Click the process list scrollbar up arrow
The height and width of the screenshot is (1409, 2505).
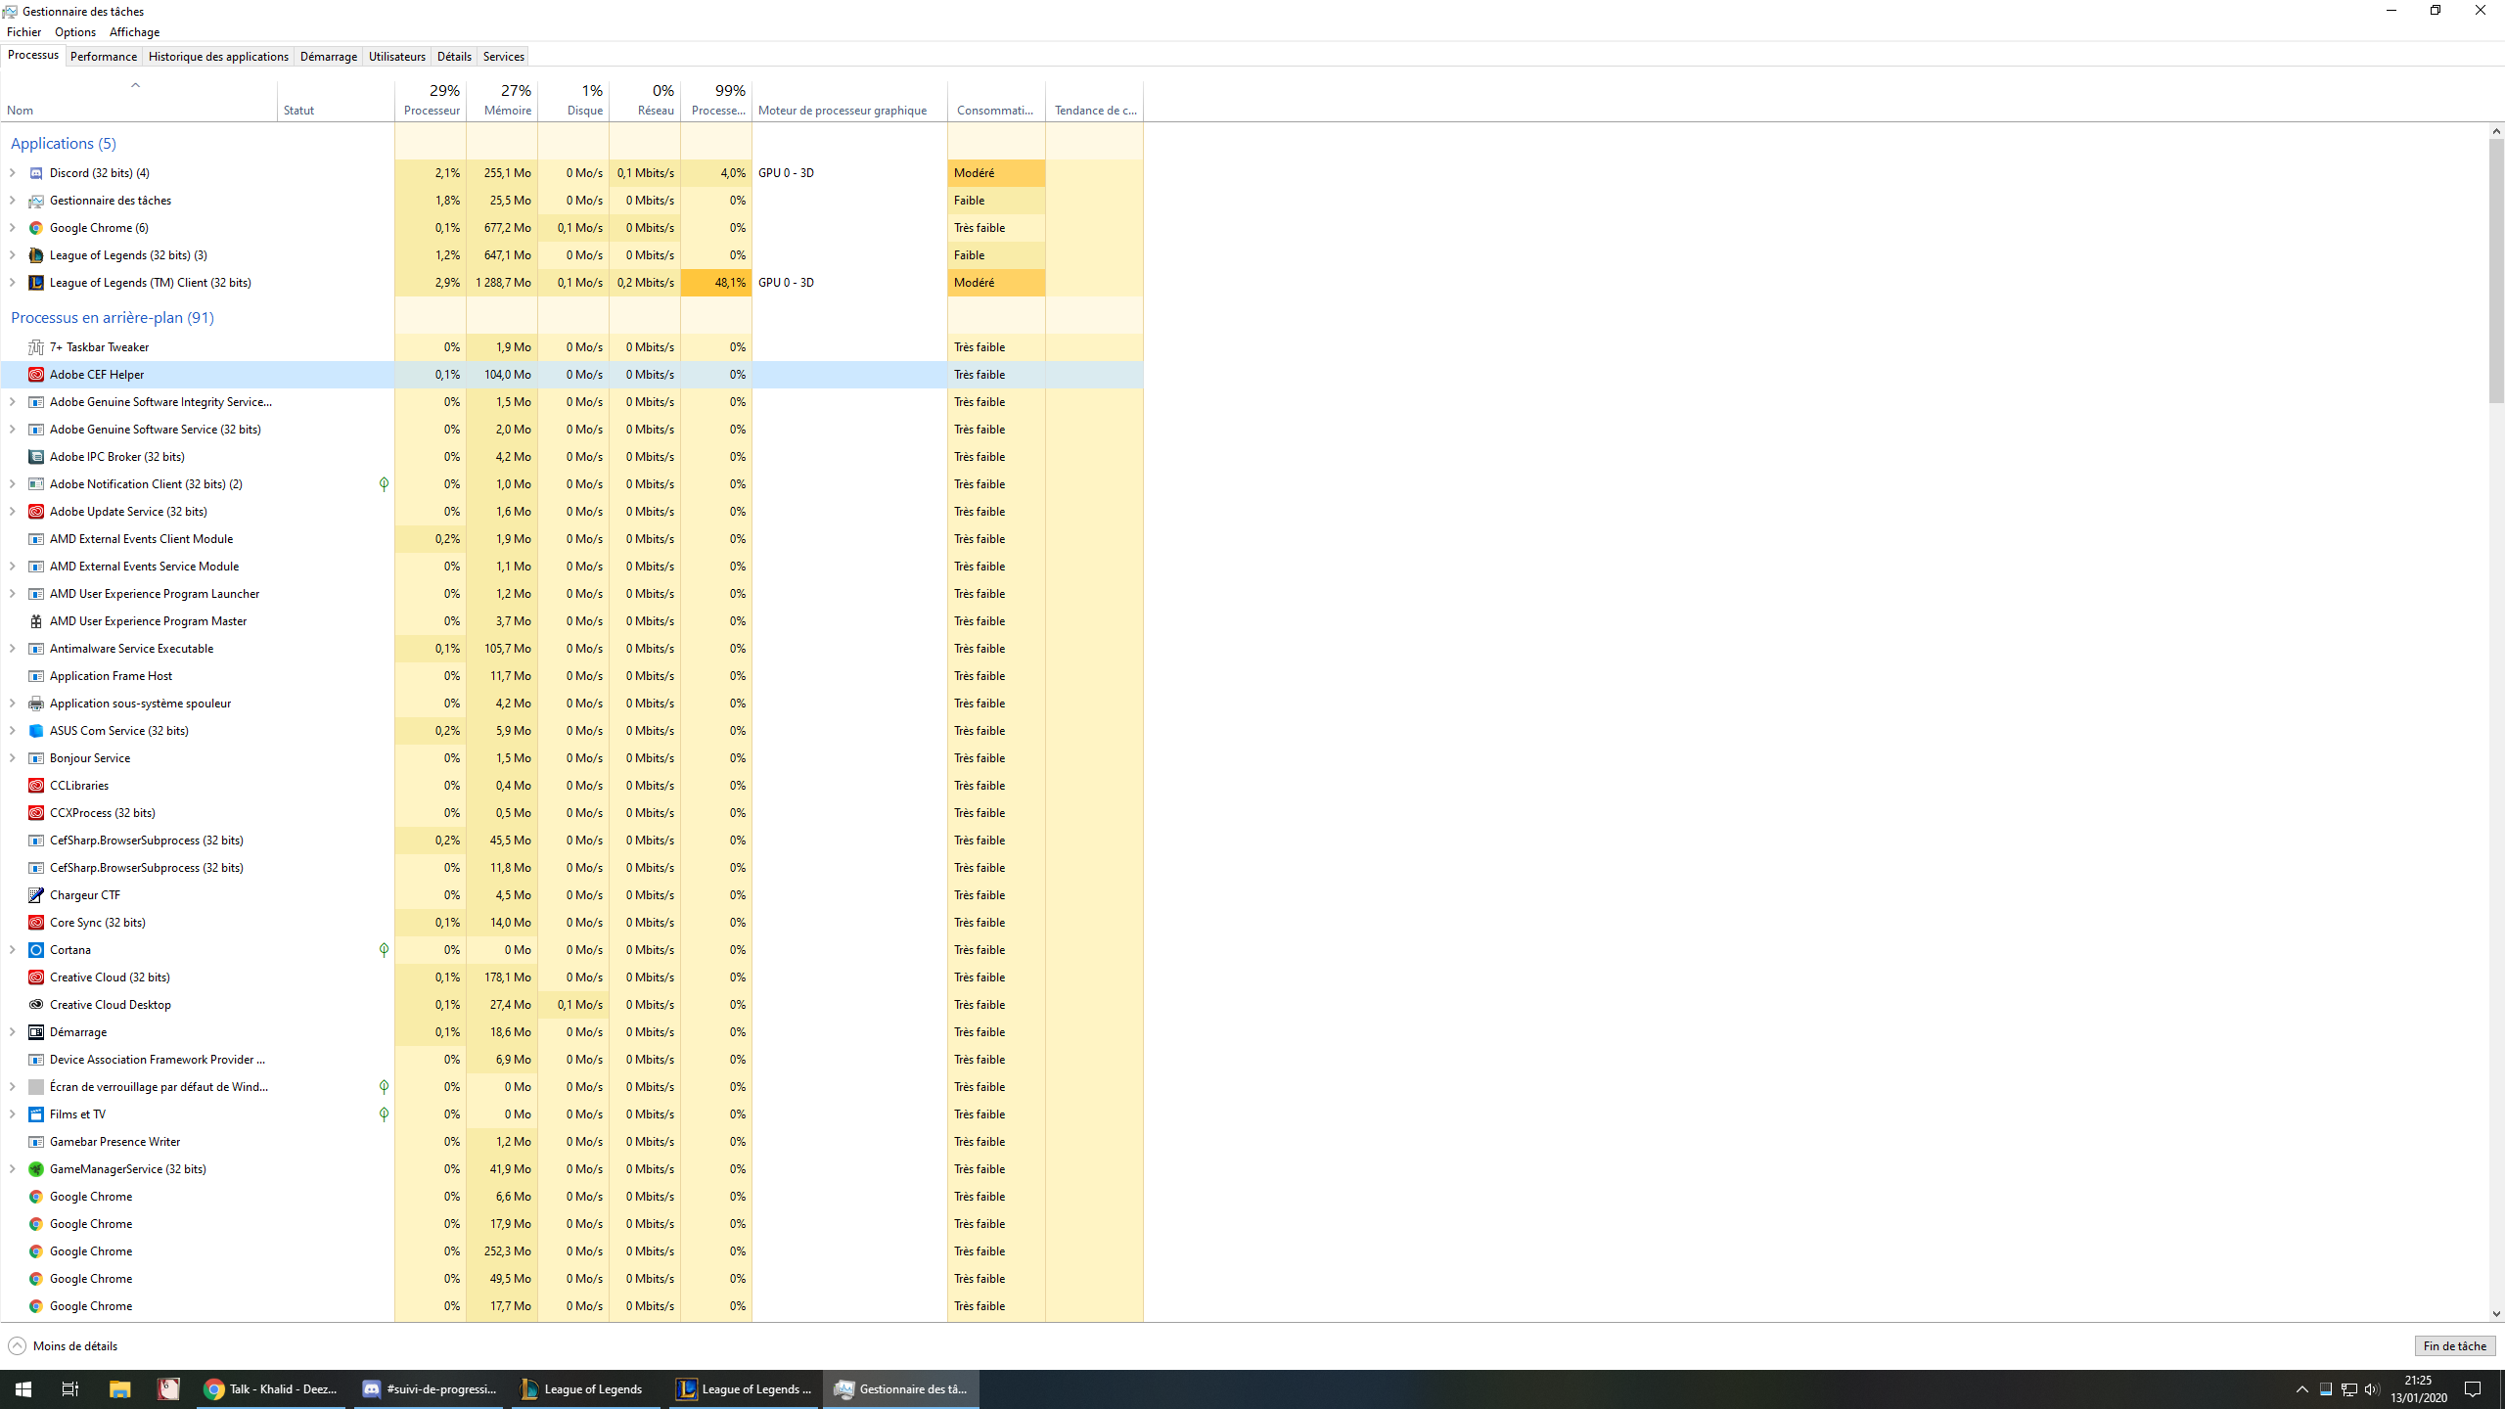pyautogui.click(x=2496, y=130)
